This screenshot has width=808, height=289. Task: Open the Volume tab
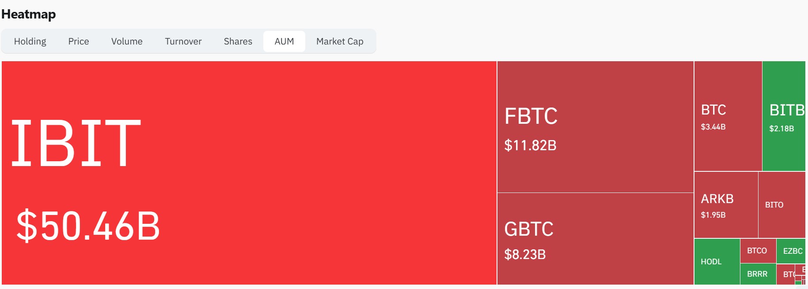point(127,41)
